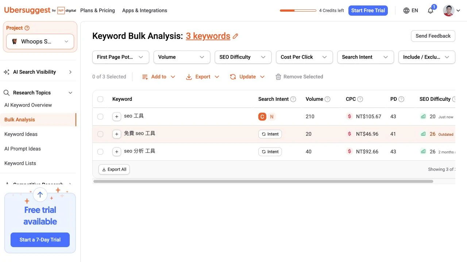This screenshot has width=467, height=262.
Task: Open the SEO Difficulty filter dropdown
Action: pyautogui.click(x=243, y=57)
